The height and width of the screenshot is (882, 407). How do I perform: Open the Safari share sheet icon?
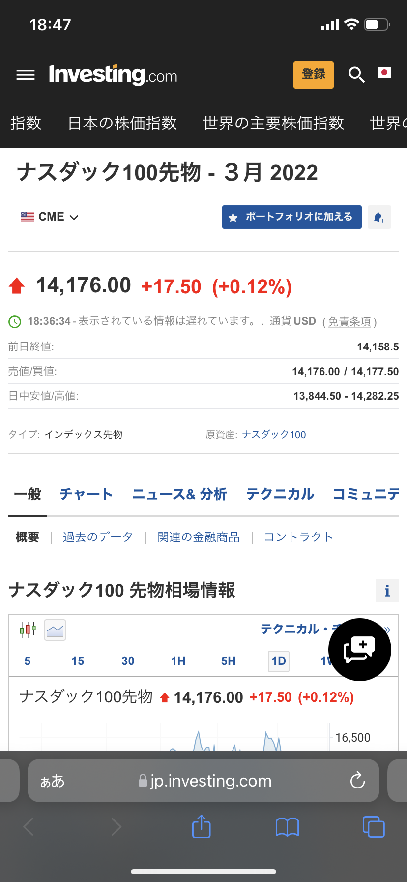201,826
